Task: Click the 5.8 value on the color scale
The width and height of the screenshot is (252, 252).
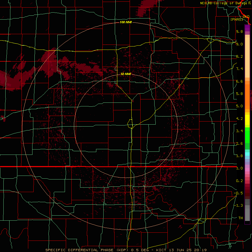Action: [239, 94]
